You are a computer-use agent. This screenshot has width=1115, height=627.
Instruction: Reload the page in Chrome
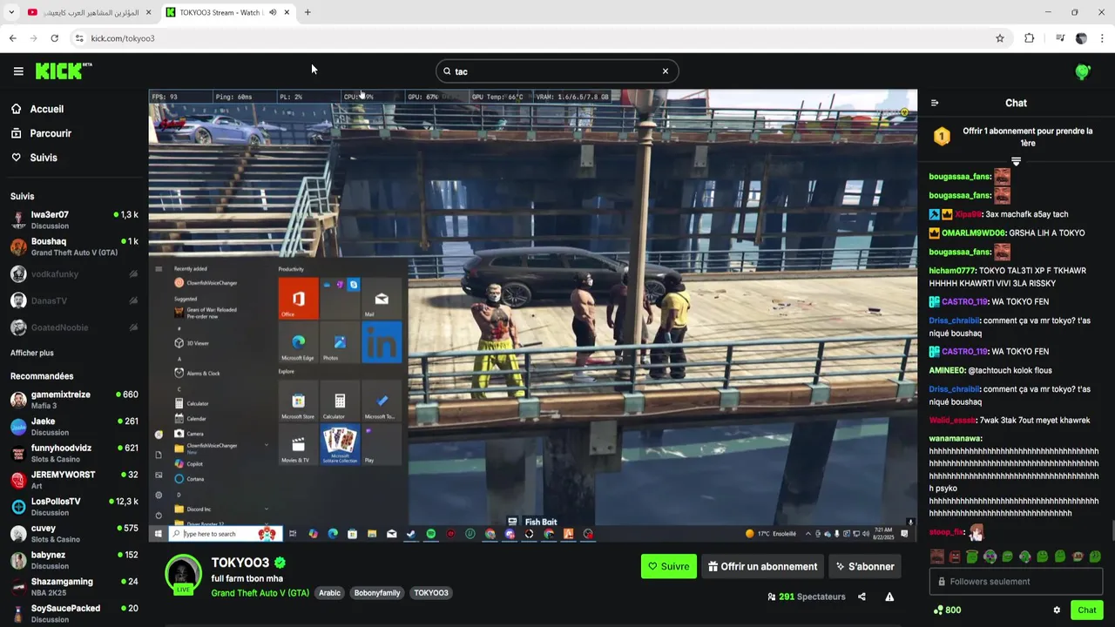pyautogui.click(x=54, y=38)
